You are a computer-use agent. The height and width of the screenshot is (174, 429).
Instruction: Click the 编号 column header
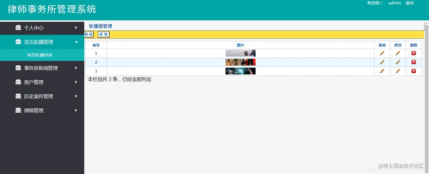(x=96, y=45)
